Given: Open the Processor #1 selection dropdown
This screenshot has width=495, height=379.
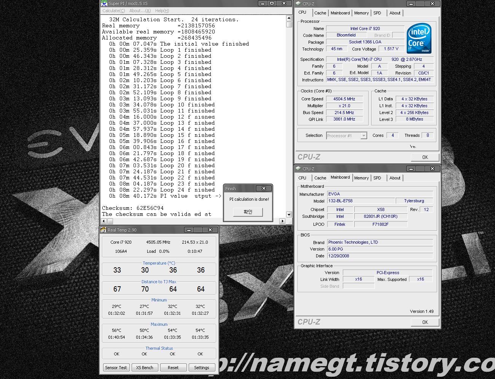Looking at the screenshot, I should tap(347, 136).
